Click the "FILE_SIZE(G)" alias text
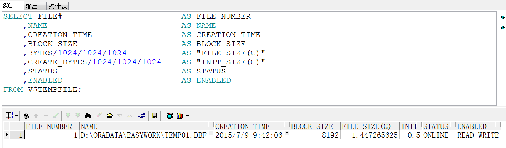This screenshot has height=148, width=506. pos(231,53)
